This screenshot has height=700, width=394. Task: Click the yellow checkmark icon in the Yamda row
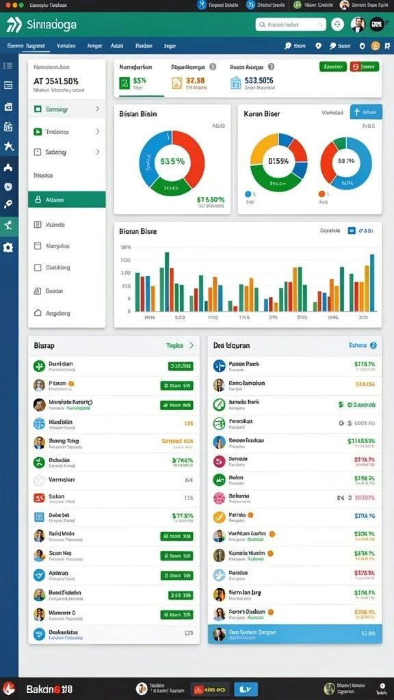(x=219, y=517)
